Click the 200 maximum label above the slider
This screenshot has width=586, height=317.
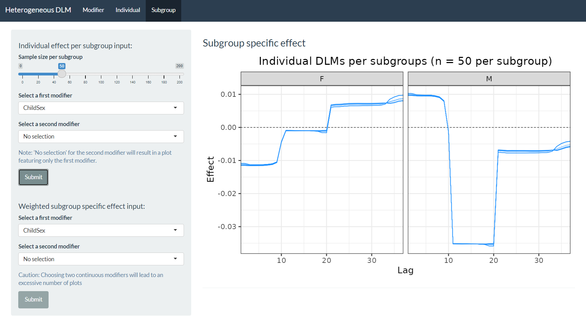(179, 66)
